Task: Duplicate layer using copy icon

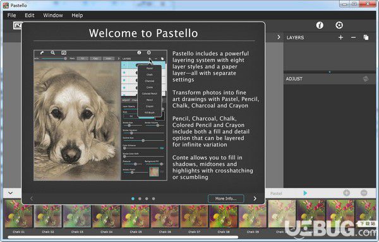Action: [x=366, y=37]
